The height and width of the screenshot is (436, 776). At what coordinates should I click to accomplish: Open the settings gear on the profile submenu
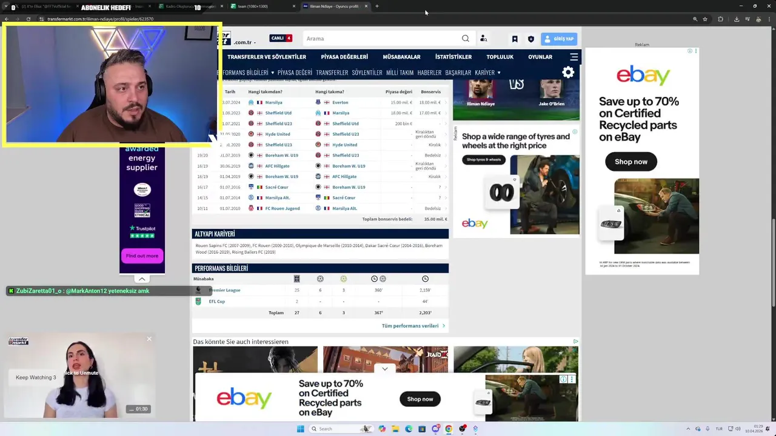point(568,73)
